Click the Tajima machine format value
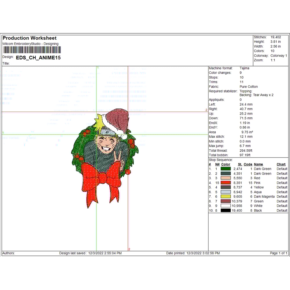 pos(244,68)
